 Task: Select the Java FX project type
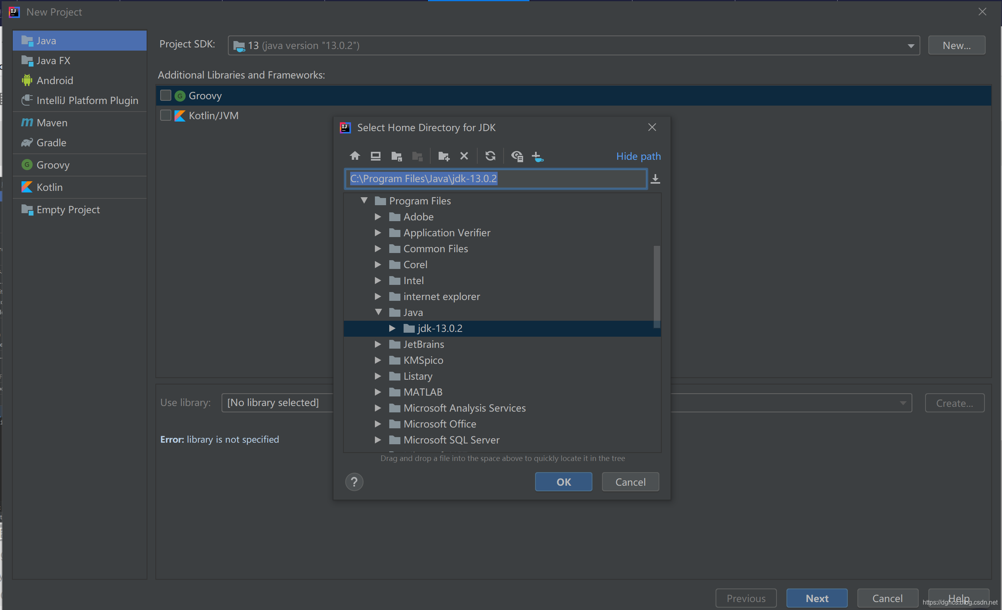53,60
